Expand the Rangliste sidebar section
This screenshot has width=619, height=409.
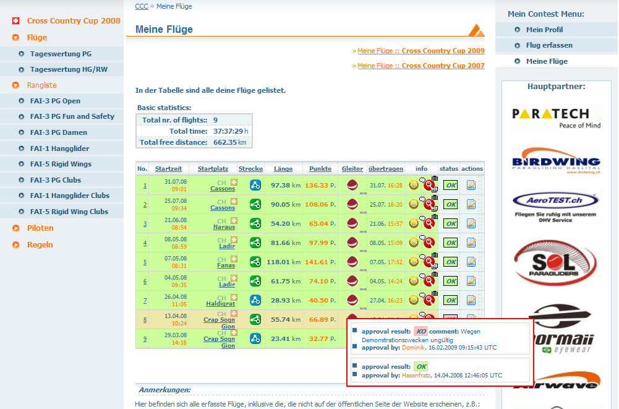click(x=41, y=85)
